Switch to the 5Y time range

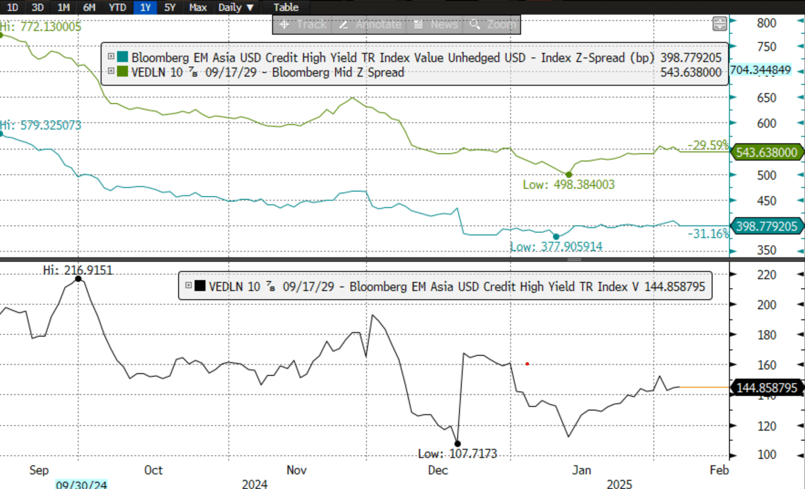170,7
